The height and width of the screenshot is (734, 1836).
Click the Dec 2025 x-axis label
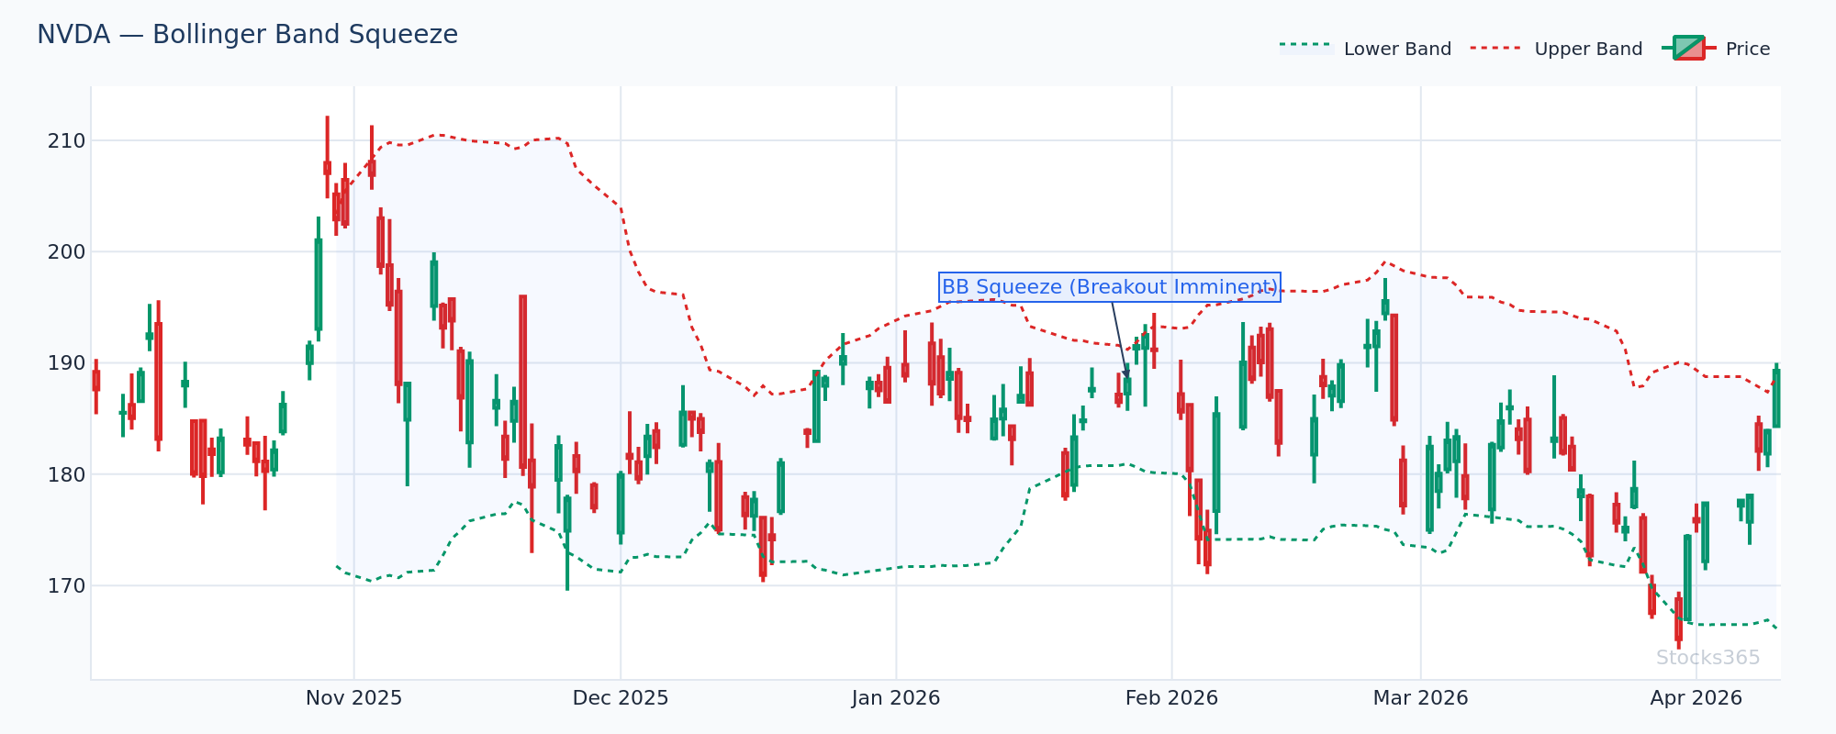point(621,698)
